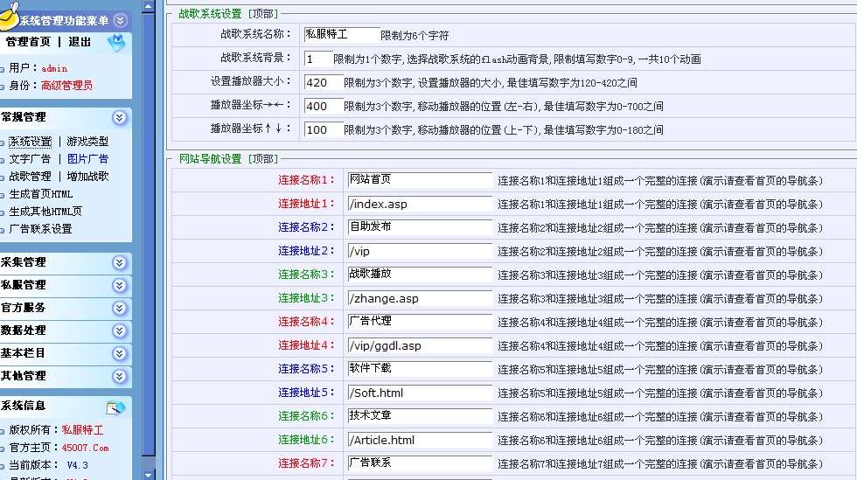Expand the 其他管理 section
857x480 pixels.
click(x=119, y=376)
